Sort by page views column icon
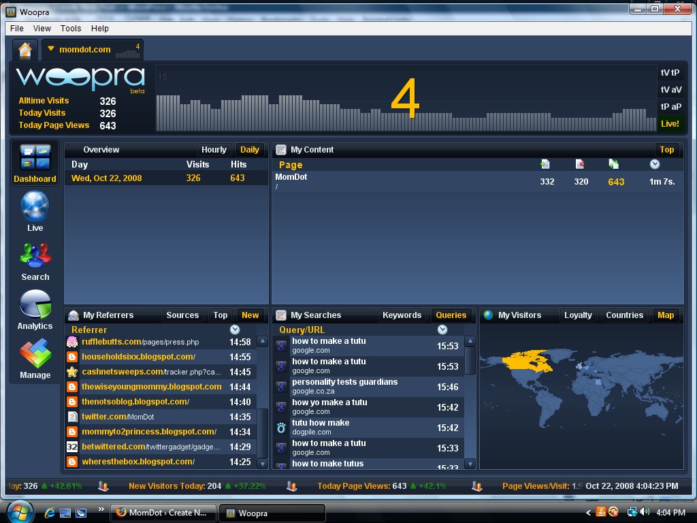697x523 pixels. tap(613, 164)
